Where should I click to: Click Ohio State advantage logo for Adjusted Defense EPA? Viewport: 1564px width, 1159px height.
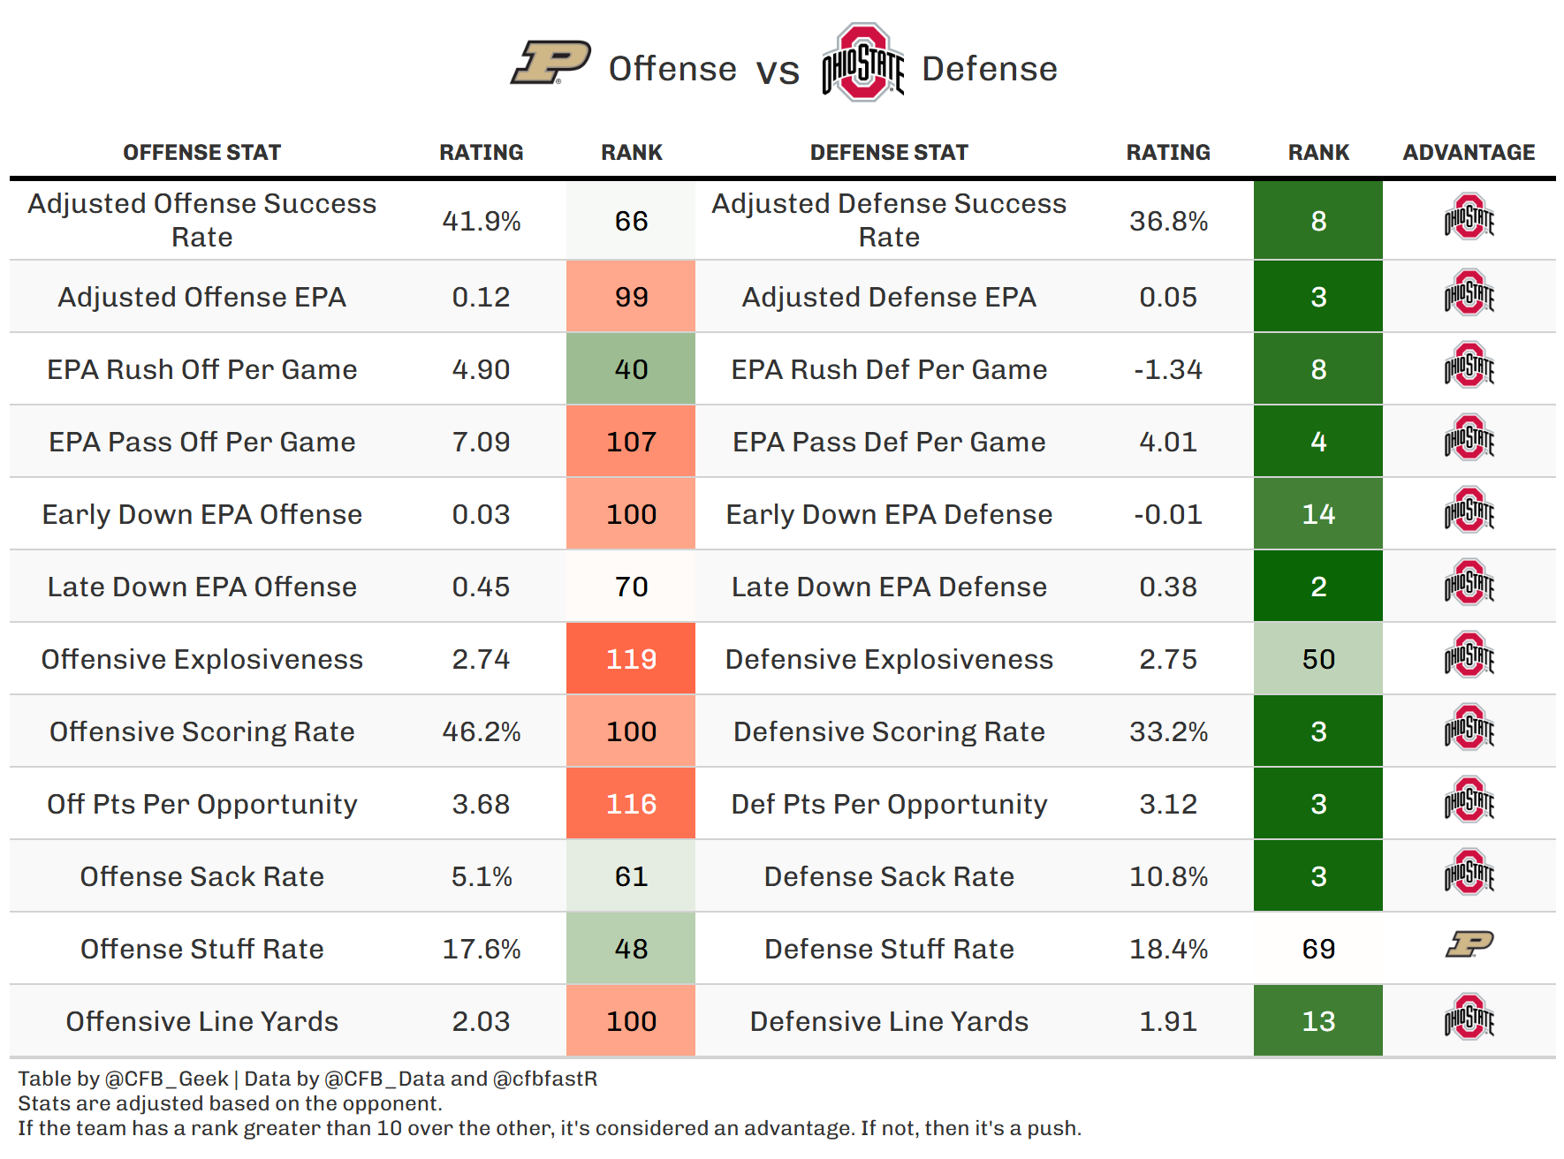pos(1469,293)
